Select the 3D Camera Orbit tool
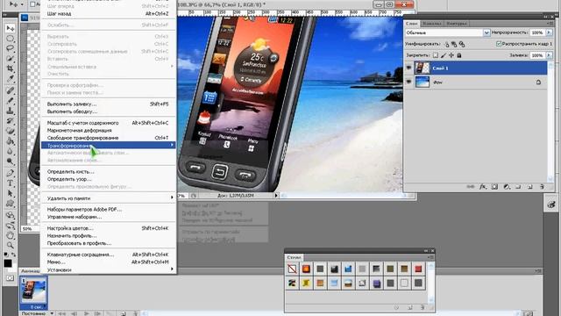 pyautogui.click(x=10, y=226)
